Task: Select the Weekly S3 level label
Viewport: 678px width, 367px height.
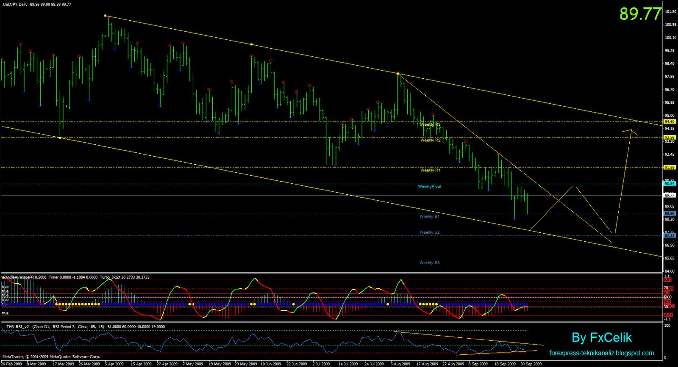Action: coord(430,263)
